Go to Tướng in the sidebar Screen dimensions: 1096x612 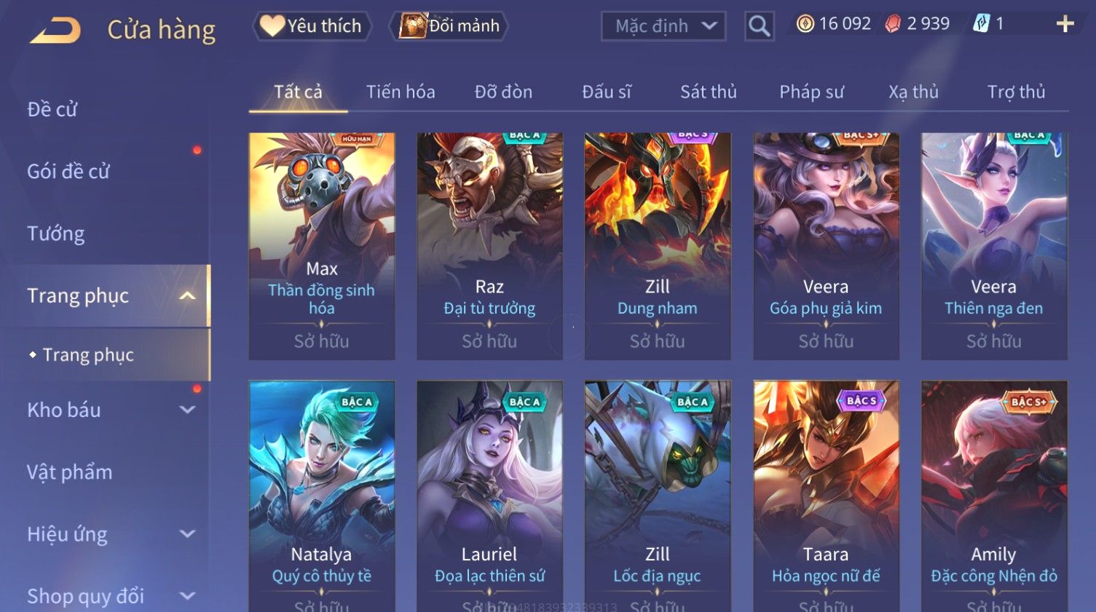(56, 233)
